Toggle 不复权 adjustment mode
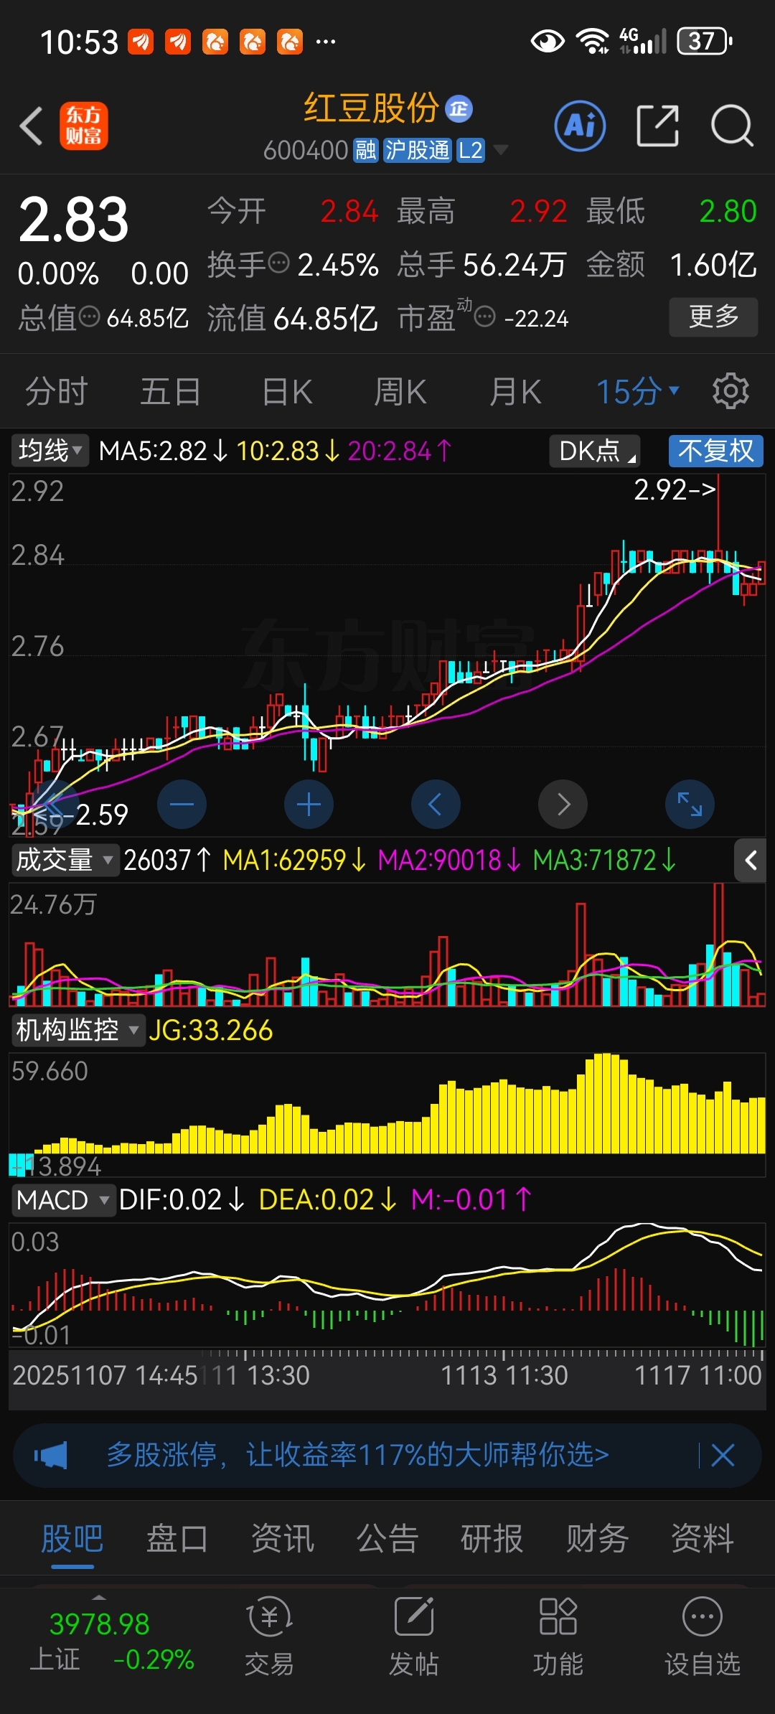Screen dimensions: 775x1714 click(x=715, y=451)
